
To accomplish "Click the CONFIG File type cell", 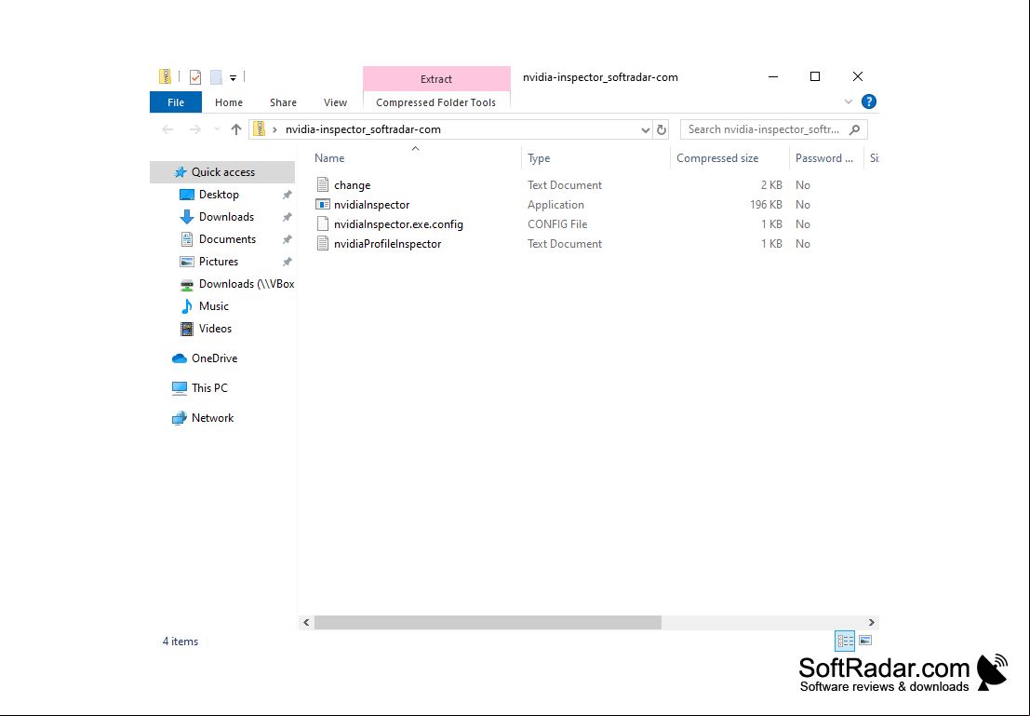I will click(x=557, y=224).
